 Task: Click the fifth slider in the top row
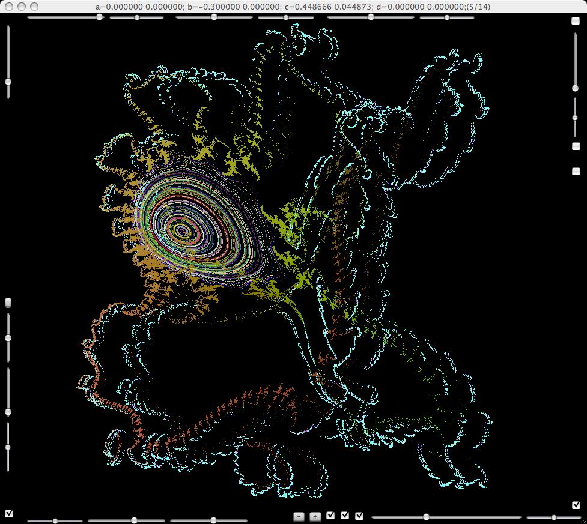pos(371,17)
